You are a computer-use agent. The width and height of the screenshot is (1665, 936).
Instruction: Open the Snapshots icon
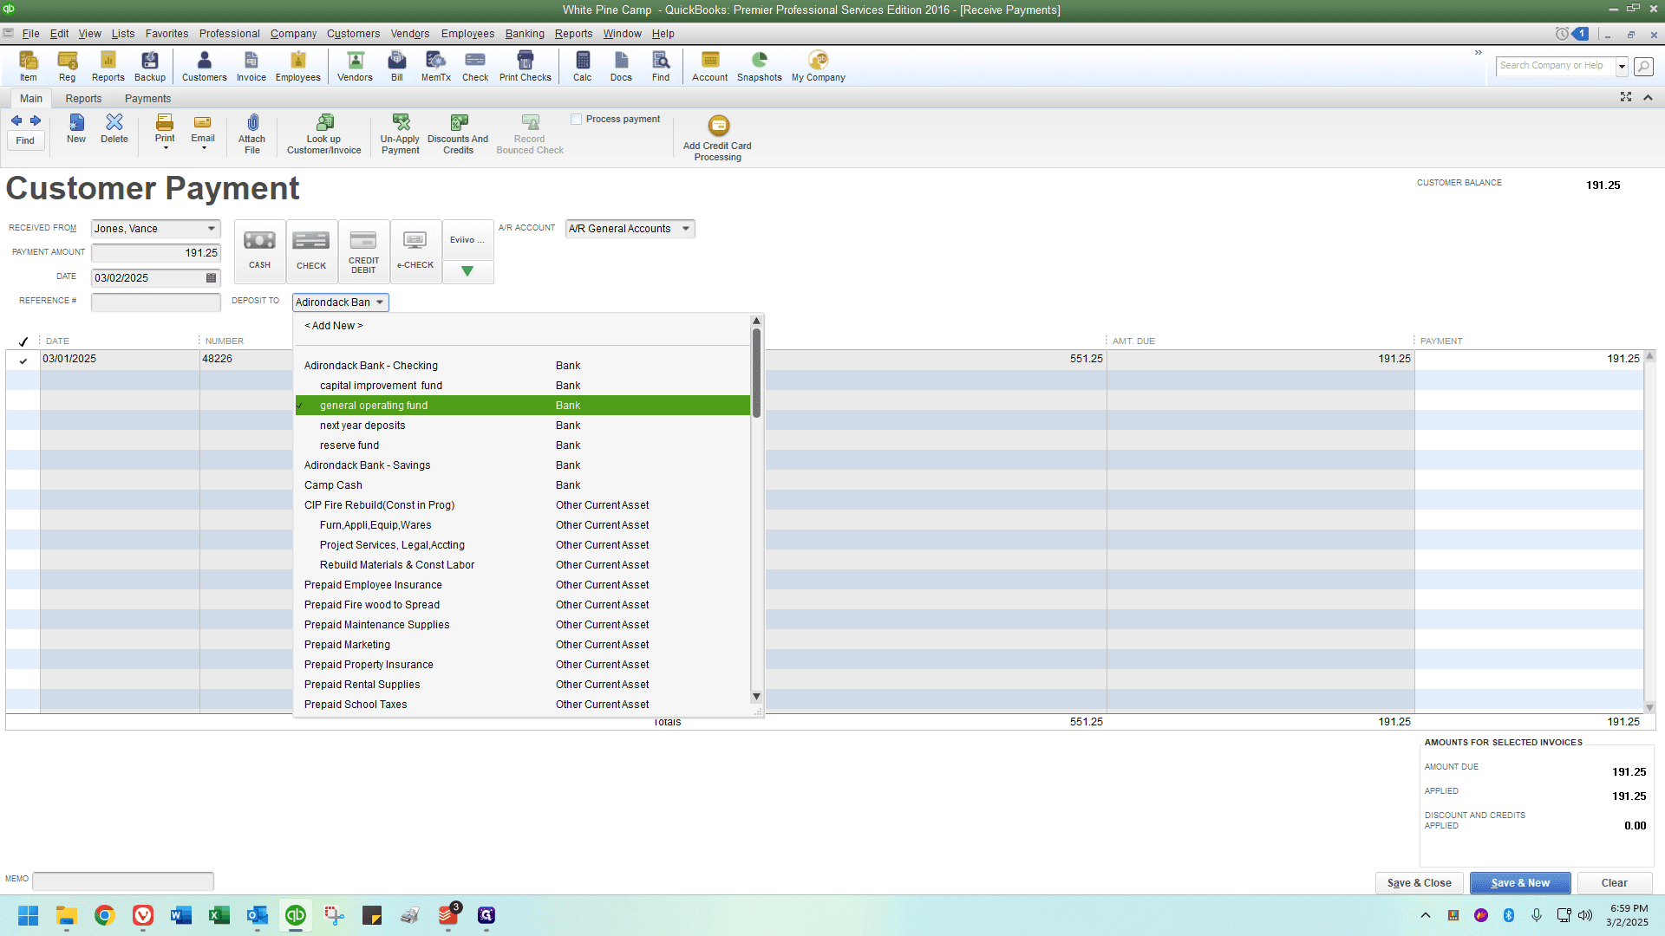tap(760, 66)
